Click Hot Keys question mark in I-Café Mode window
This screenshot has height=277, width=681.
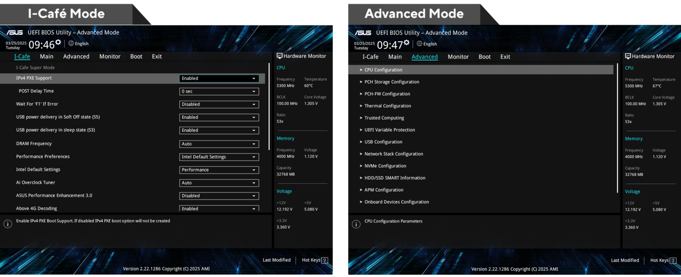coord(325,260)
